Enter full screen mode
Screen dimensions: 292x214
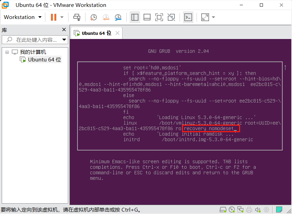(x=159, y=17)
